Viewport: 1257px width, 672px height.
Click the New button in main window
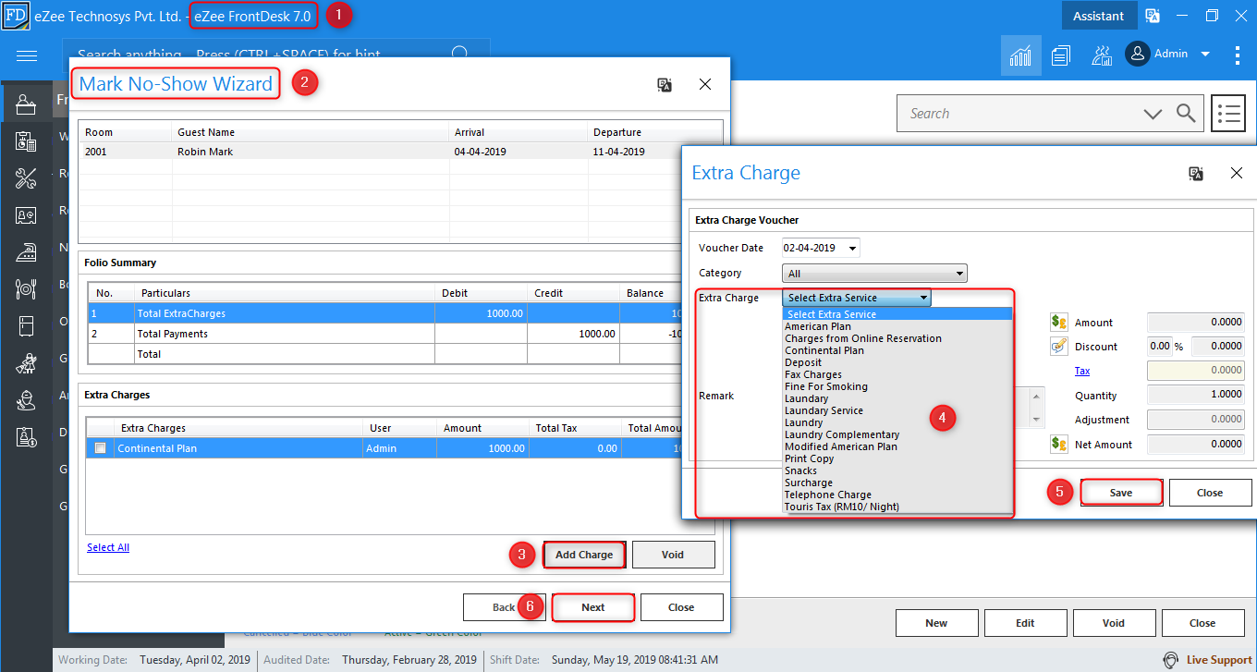click(936, 623)
